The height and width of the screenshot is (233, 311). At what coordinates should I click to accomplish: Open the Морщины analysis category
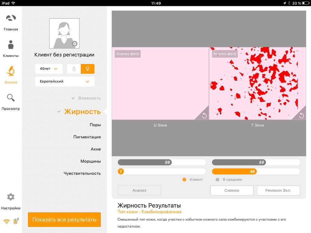(x=91, y=161)
